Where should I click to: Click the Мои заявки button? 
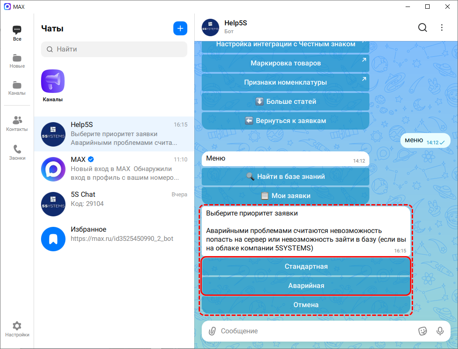286,196
